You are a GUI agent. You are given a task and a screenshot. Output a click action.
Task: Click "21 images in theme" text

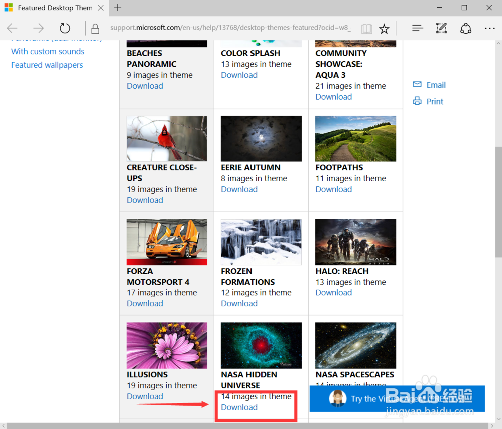350,86
